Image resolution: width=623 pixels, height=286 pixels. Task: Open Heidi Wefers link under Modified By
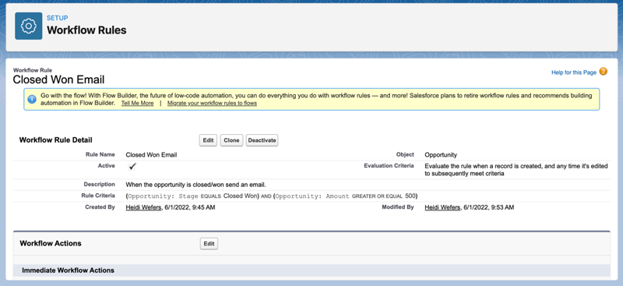point(442,207)
